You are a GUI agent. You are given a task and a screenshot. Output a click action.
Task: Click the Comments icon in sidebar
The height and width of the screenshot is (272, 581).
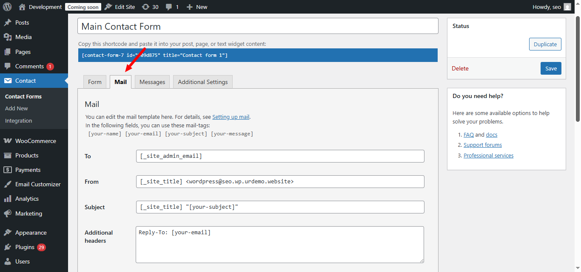(8, 66)
